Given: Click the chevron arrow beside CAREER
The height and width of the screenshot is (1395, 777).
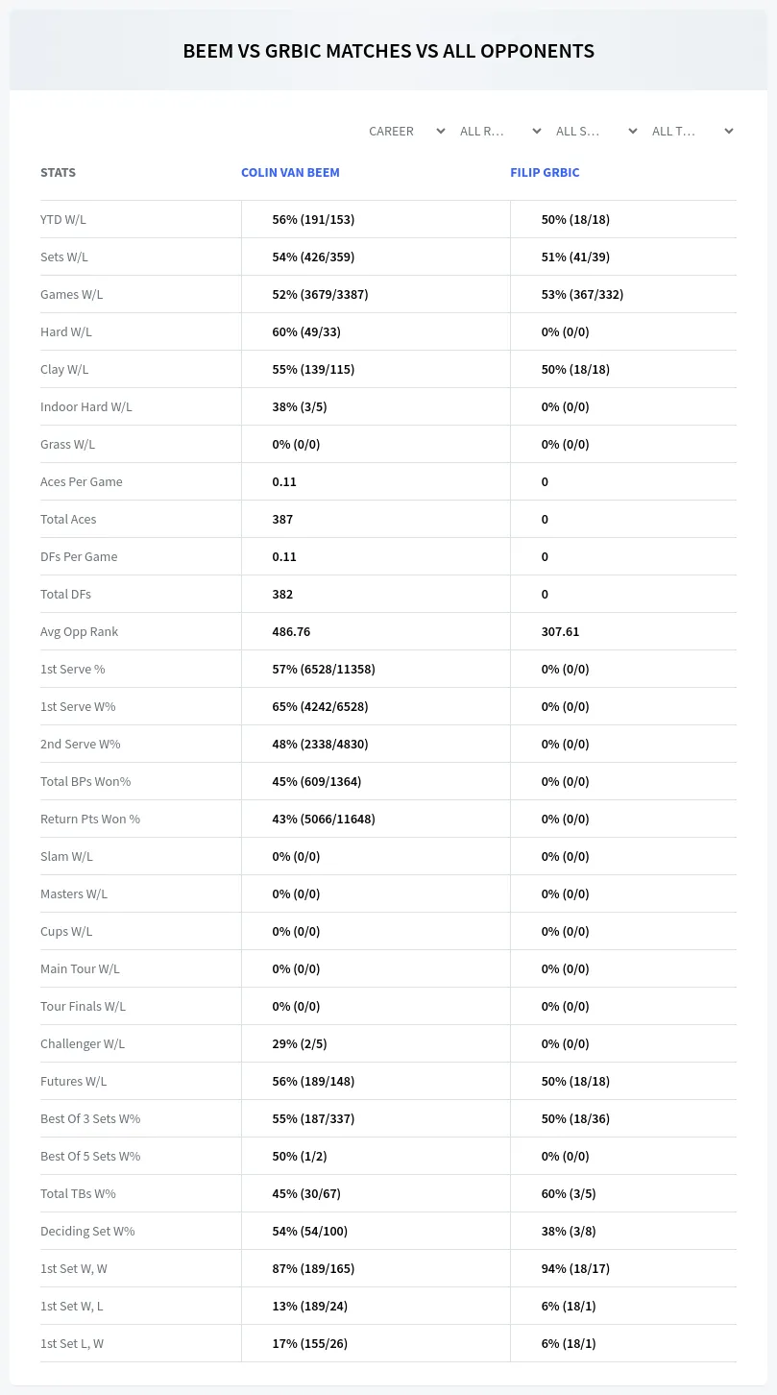Looking at the screenshot, I should (x=441, y=132).
